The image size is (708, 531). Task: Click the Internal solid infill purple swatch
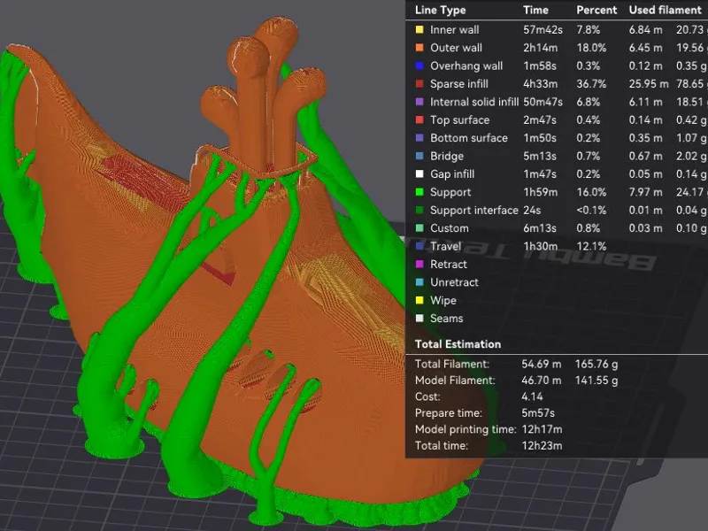coord(419,102)
